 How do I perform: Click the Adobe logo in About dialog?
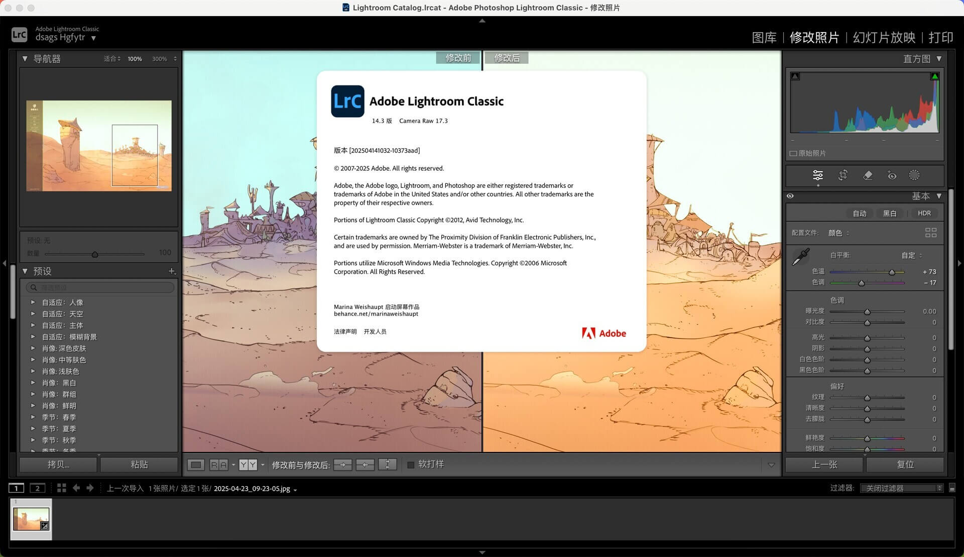coord(604,333)
